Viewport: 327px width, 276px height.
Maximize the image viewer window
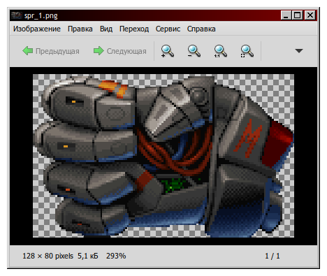(298, 15)
